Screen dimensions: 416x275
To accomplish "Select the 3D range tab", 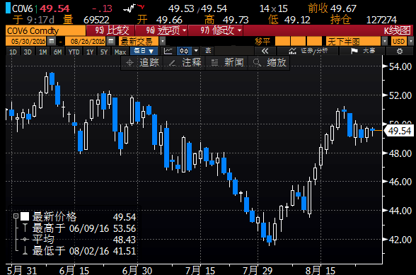I will point(28,52).
